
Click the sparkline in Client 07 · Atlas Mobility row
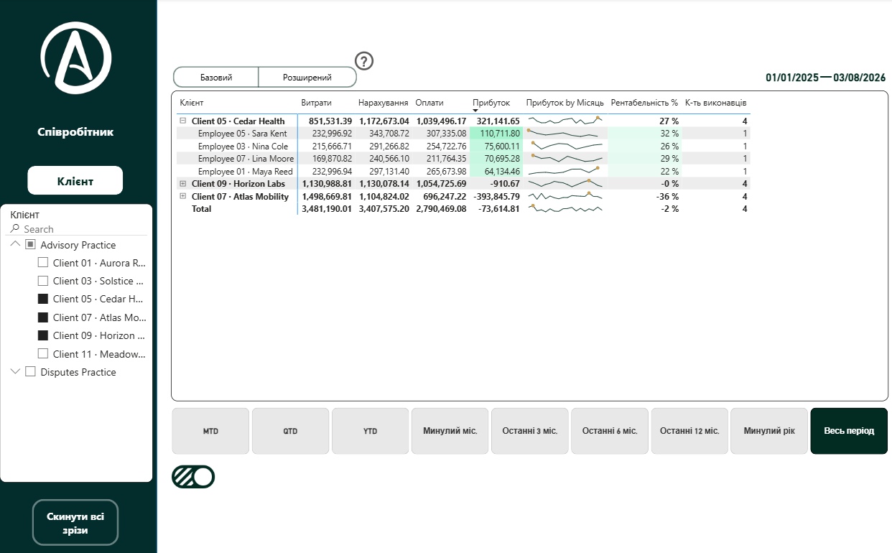565,196
